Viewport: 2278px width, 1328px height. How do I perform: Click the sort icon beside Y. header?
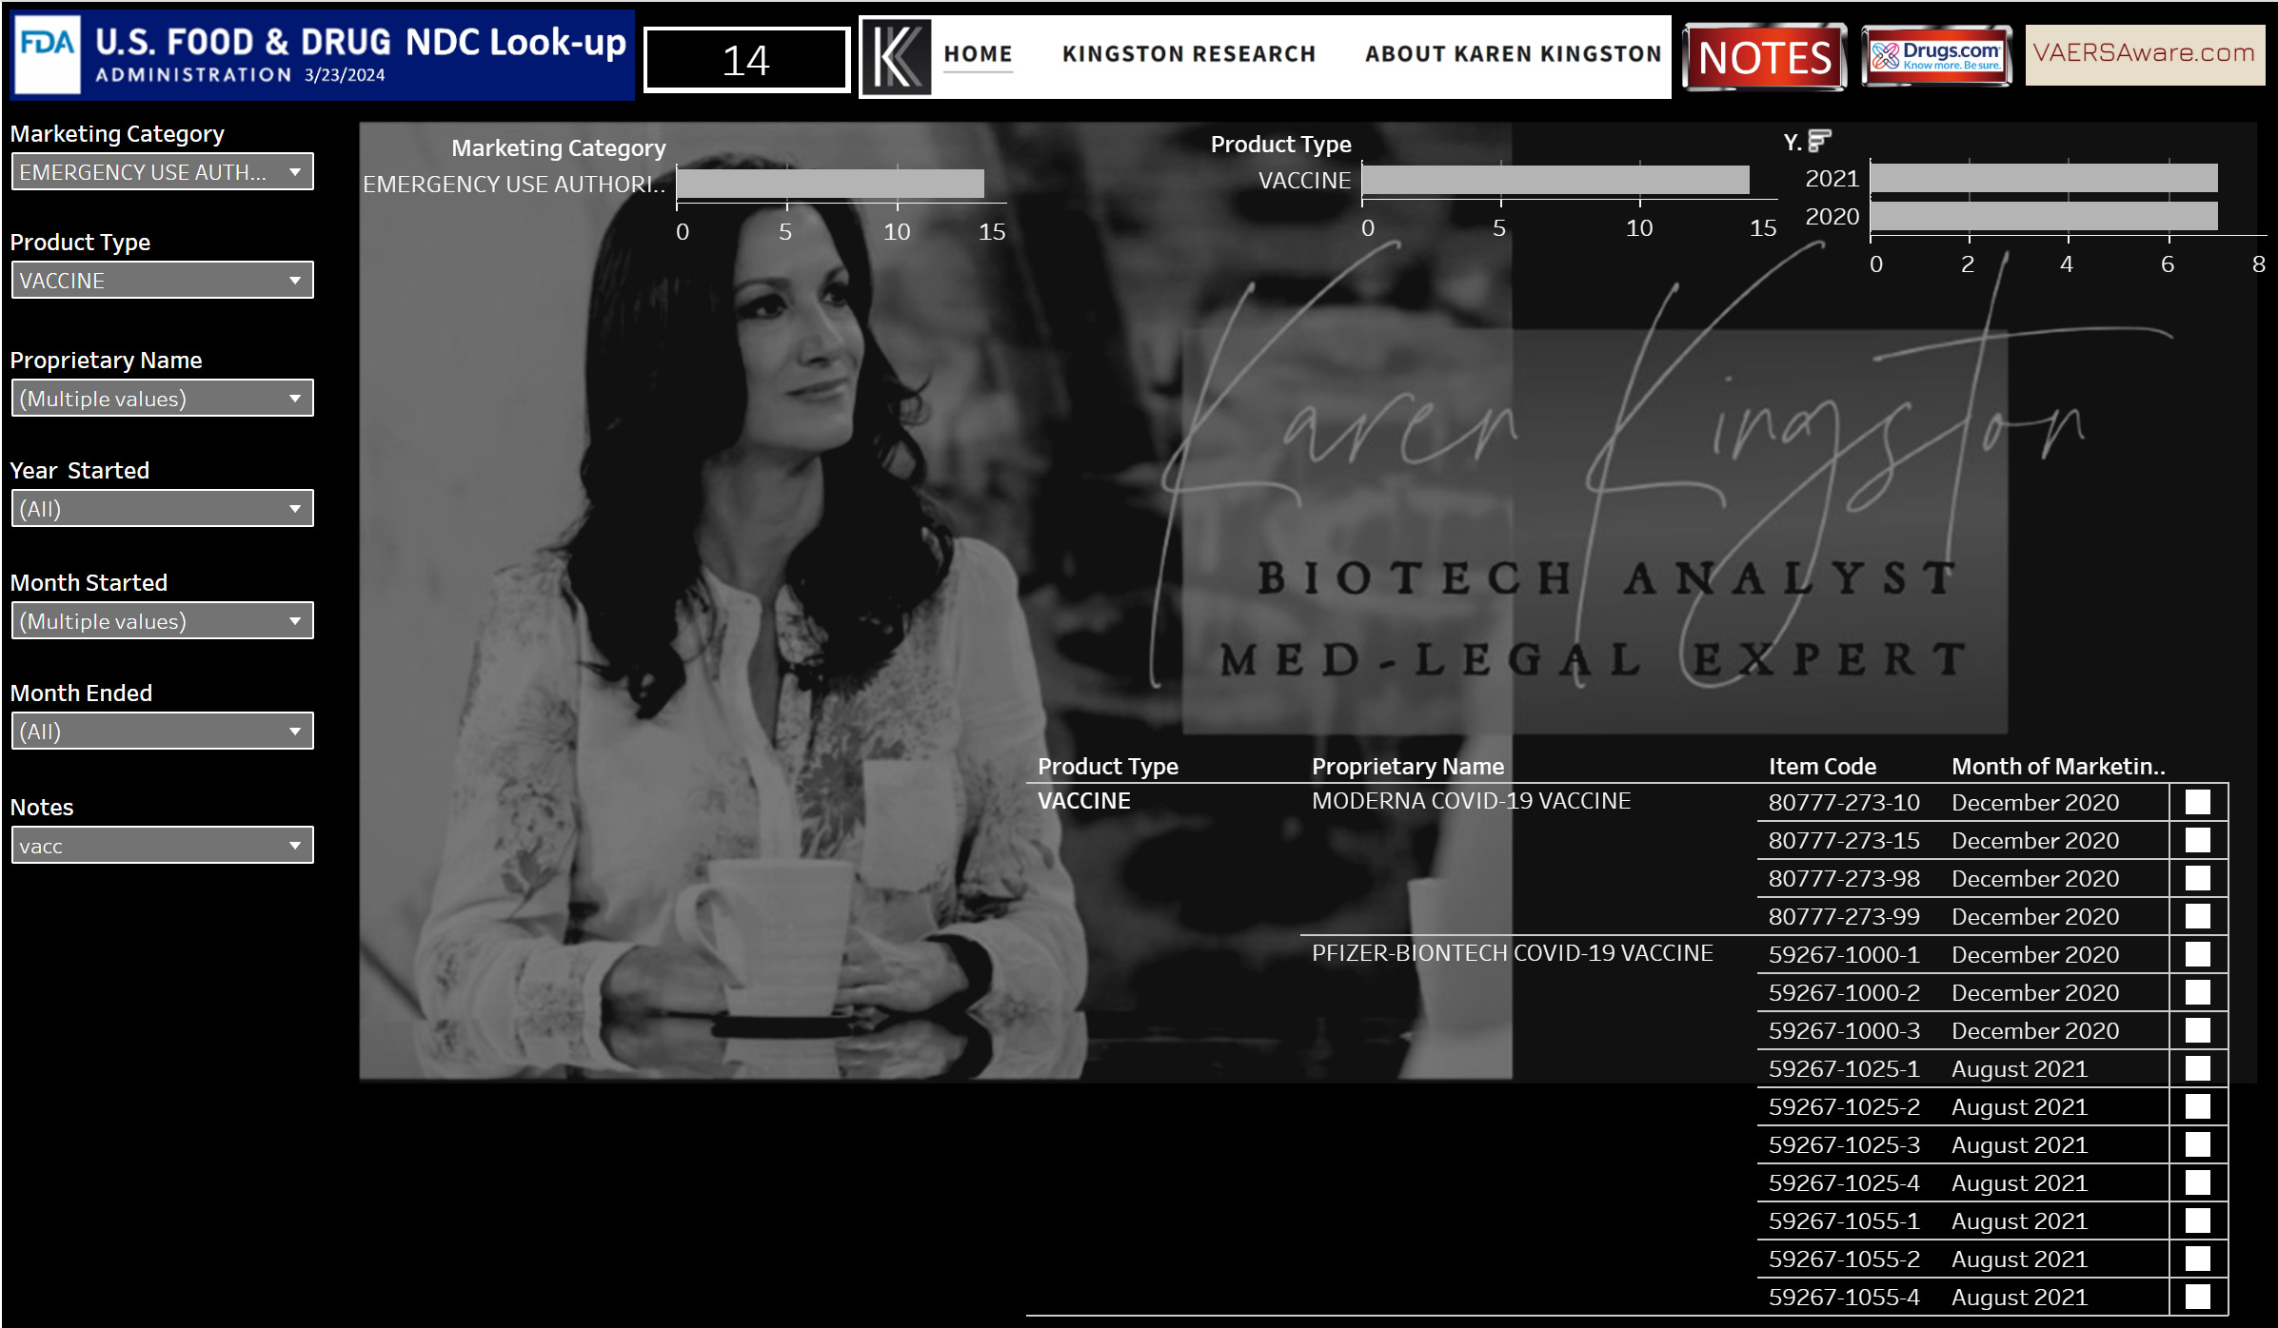coord(1819,141)
